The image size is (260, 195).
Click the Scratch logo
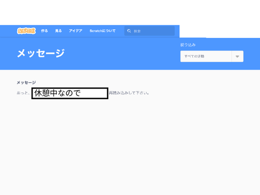[27, 31]
